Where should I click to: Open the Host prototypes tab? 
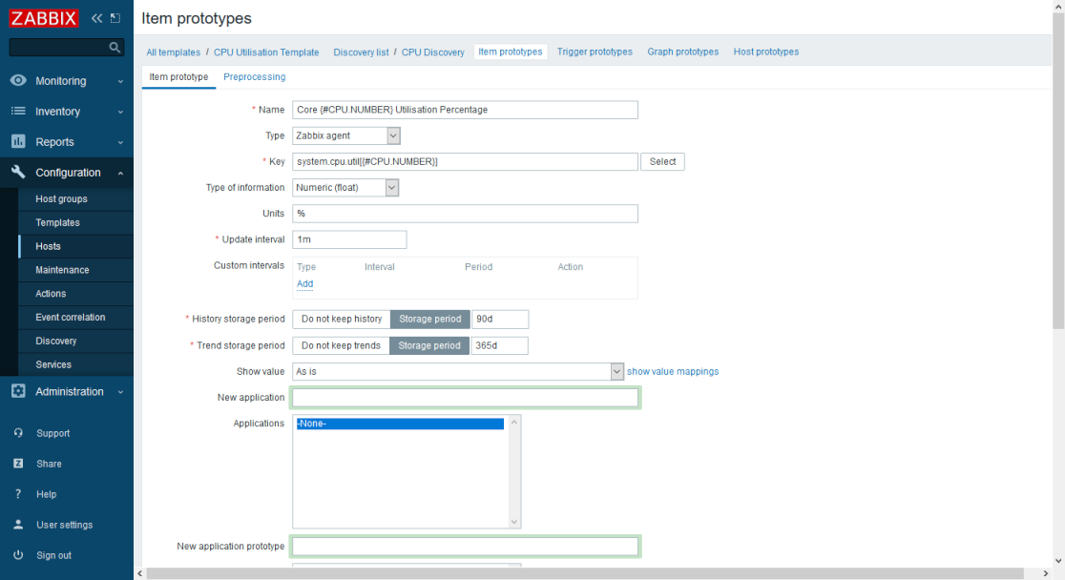coord(765,52)
